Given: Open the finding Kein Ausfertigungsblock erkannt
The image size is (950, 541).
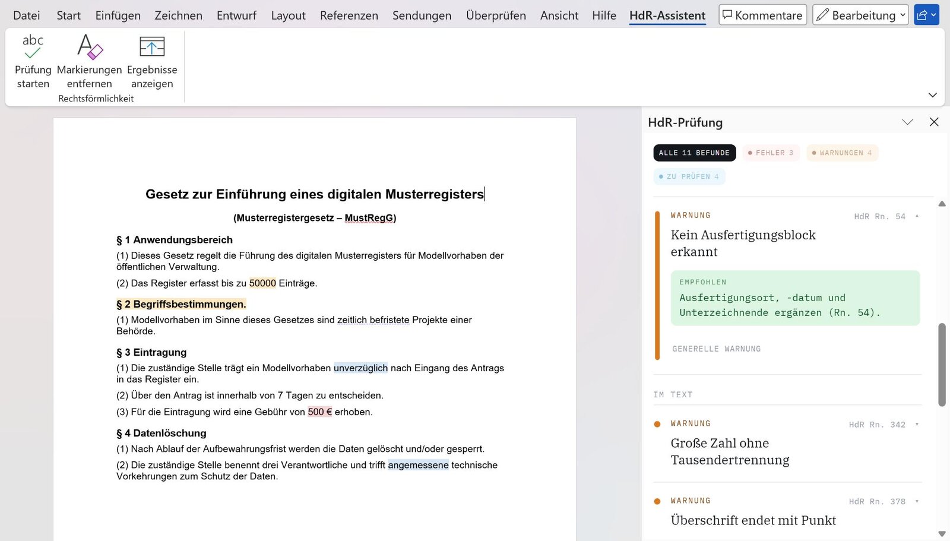Looking at the screenshot, I should coord(743,243).
